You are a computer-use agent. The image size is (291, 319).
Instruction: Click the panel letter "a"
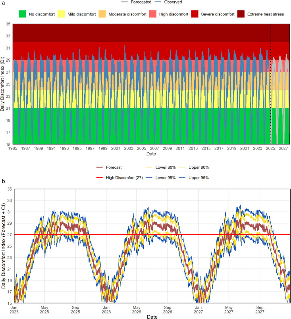[x=3, y=3]
